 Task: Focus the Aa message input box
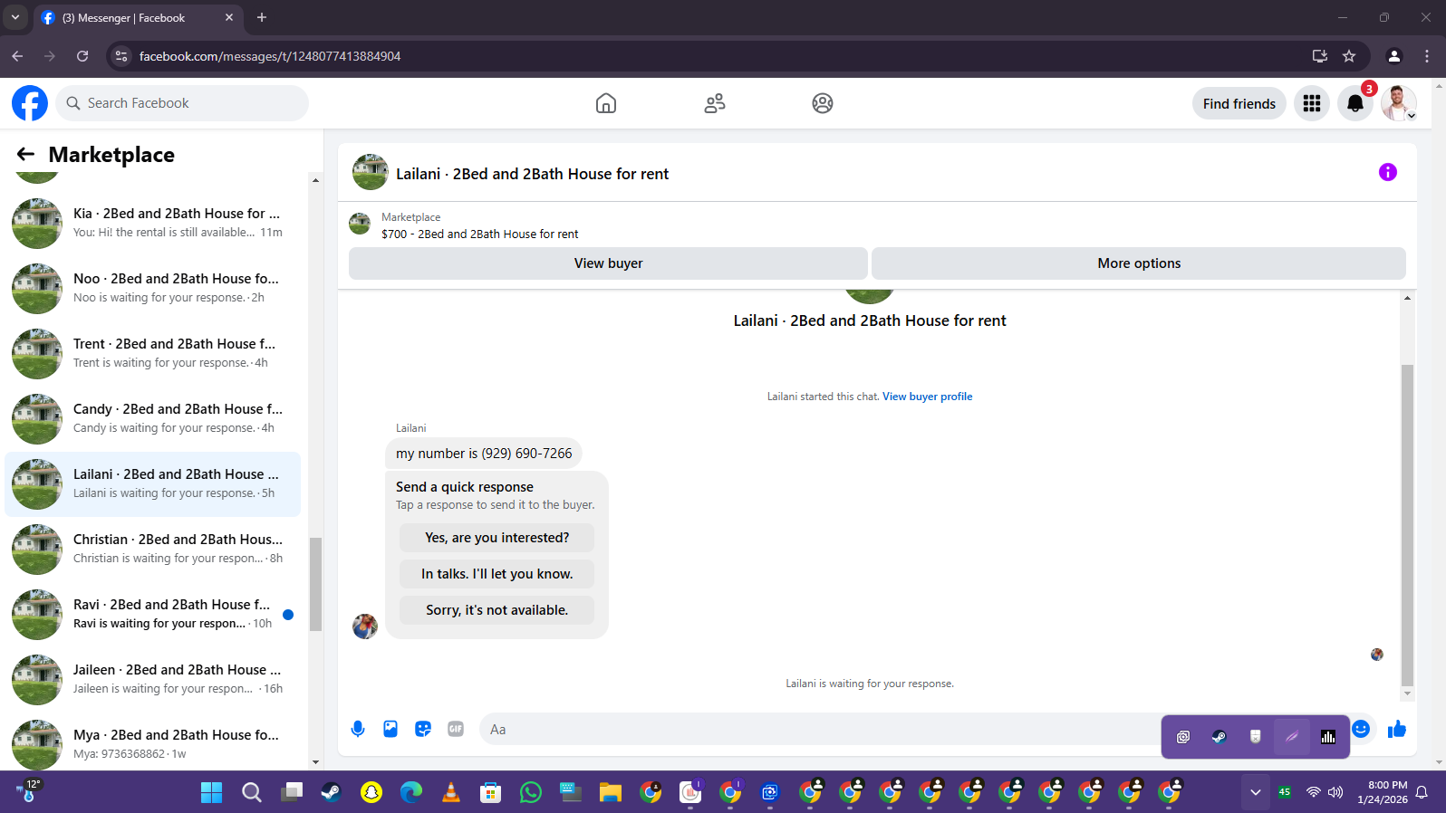point(818,729)
